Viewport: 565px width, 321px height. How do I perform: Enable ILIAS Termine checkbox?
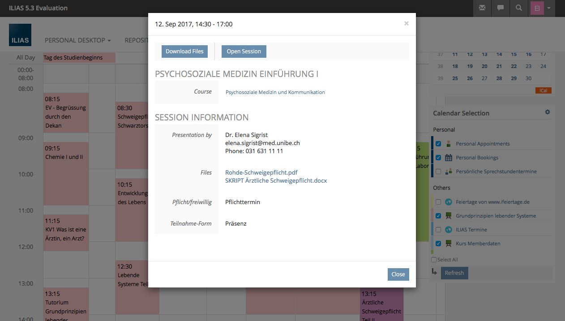pyautogui.click(x=438, y=230)
